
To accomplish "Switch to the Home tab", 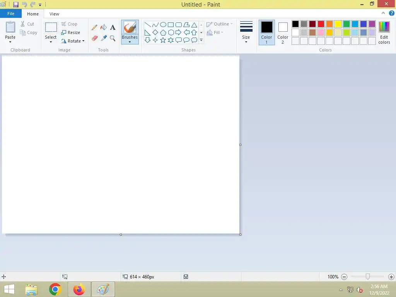I will click(33, 14).
